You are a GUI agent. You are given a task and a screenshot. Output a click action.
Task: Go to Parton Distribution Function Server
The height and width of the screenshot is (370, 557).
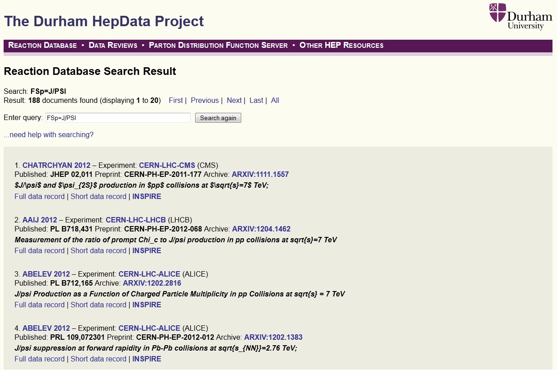(x=218, y=46)
